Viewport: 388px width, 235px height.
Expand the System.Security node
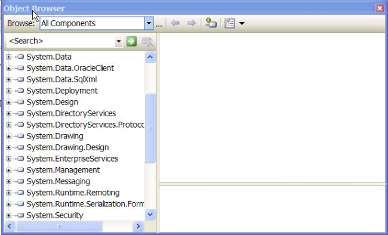click(9, 215)
